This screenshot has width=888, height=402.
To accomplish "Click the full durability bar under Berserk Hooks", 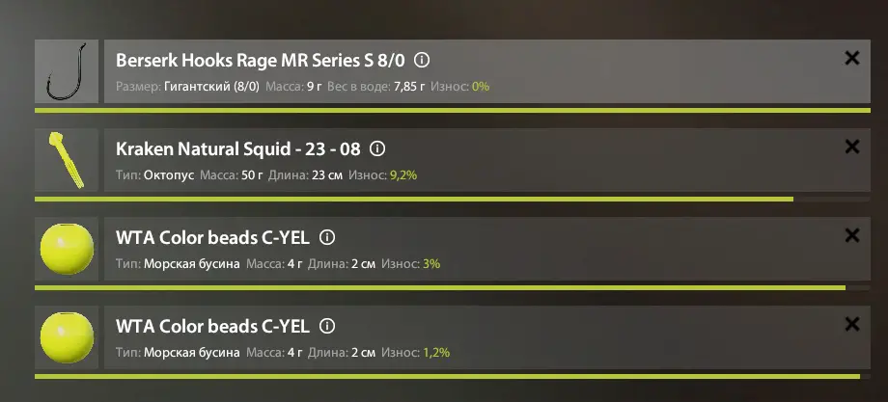I will [453, 110].
